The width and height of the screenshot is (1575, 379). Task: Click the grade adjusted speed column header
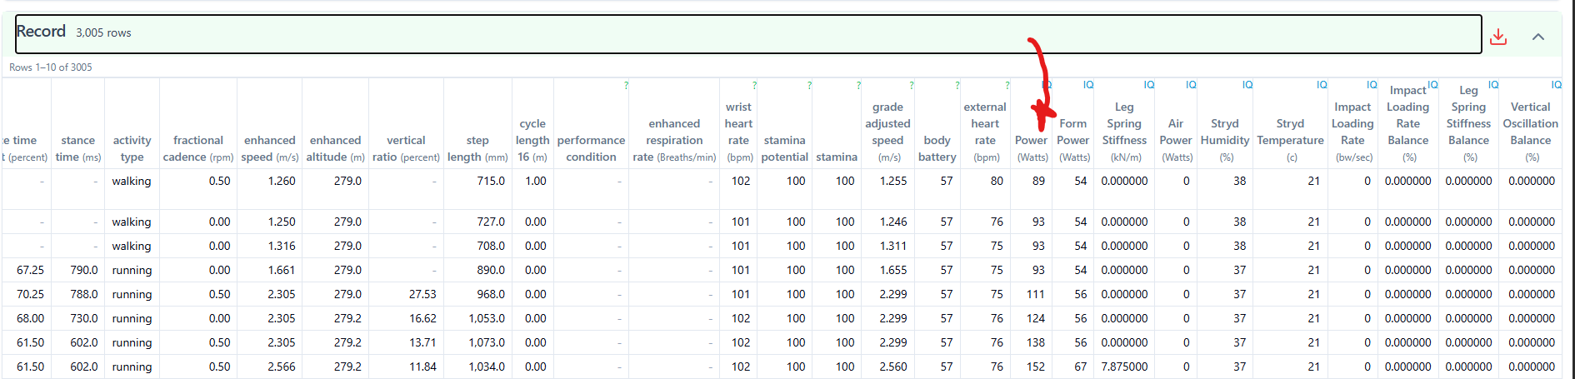pos(887,132)
